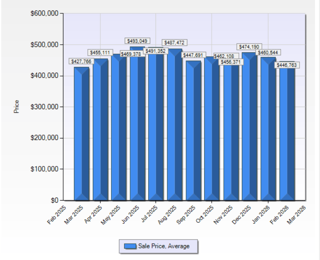Image resolution: width=320 pixels, height=260 pixels.
Task: Select the $300,000 y-axis tick label
Action: (44, 107)
